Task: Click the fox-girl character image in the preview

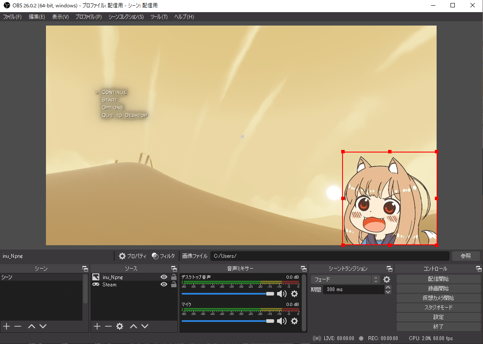Action: click(x=390, y=198)
